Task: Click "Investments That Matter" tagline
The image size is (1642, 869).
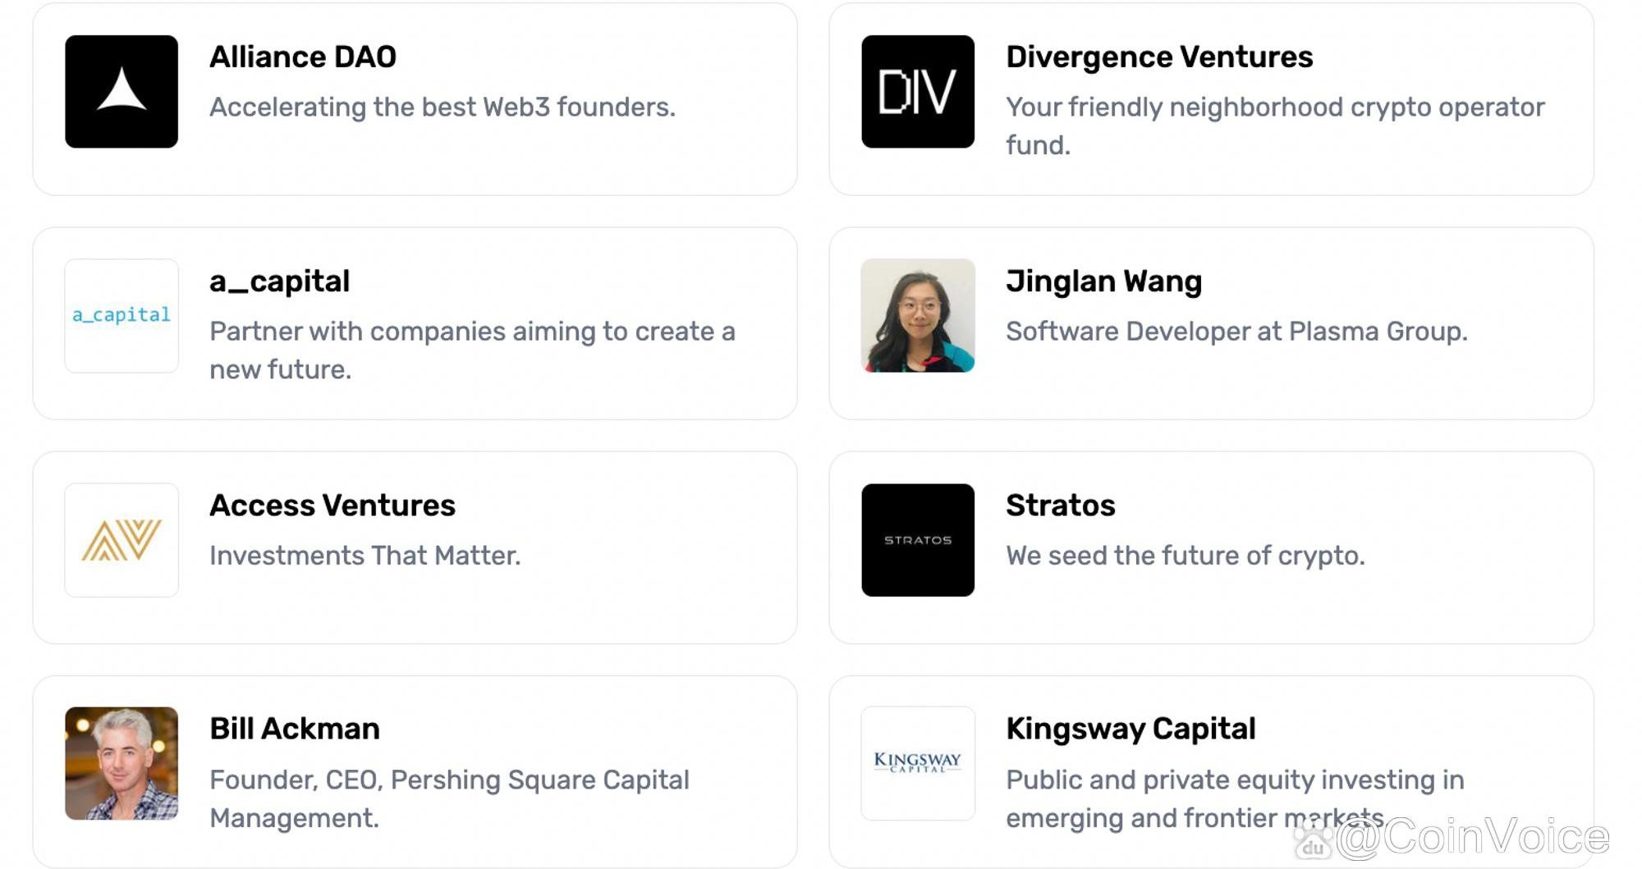Action: tap(365, 556)
